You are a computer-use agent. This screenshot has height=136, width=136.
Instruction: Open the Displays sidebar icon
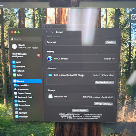pos(16,101)
